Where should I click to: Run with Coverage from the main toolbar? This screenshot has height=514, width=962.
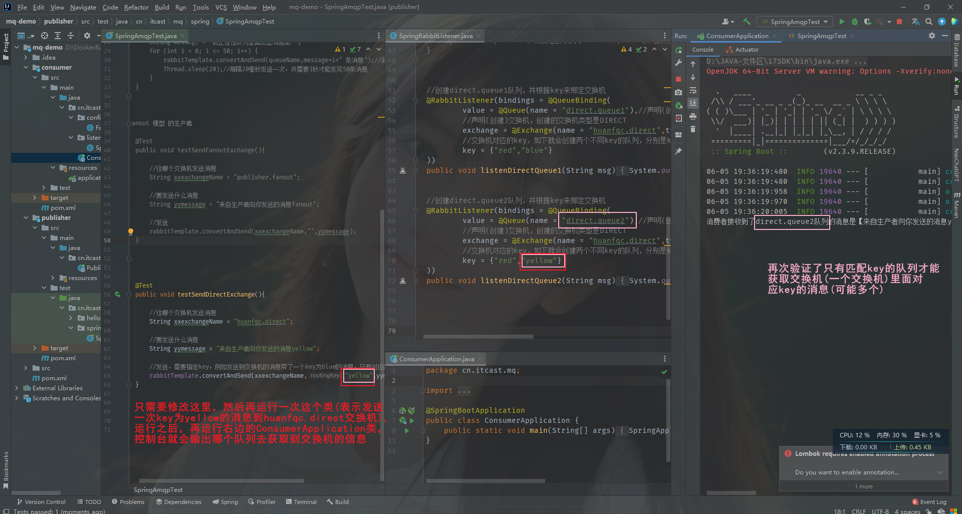[868, 22]
